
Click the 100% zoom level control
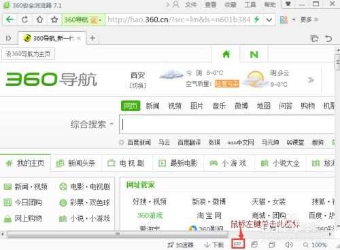[x=316, y=245]
